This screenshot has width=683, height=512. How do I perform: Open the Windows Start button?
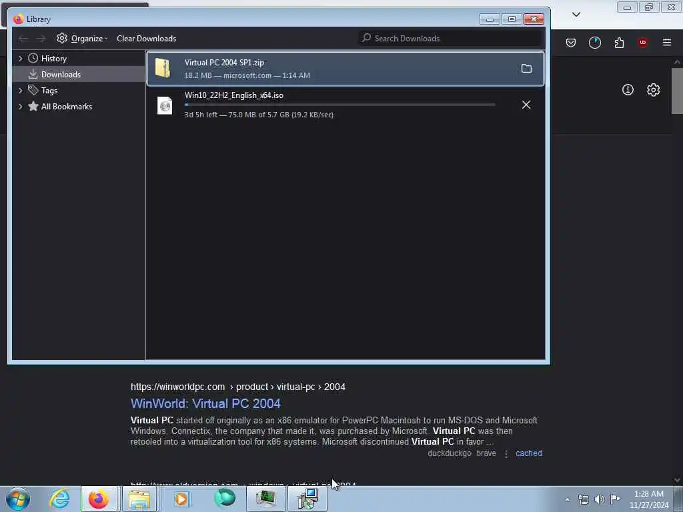click(x=18, y=499)
